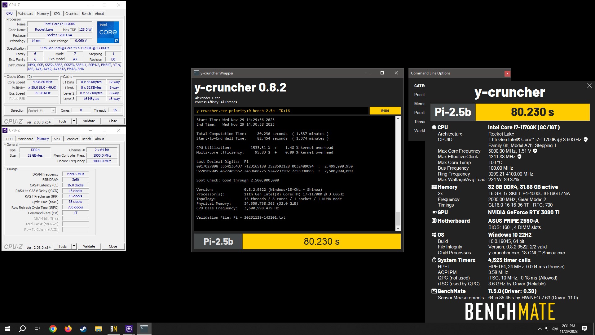The height and width of the screenshot is (335, 595).
Task: Close the BenchMate result overlay with X
Action: coord(589,86)
